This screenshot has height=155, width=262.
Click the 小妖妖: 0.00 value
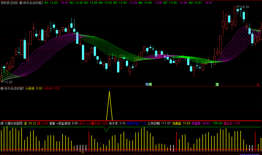click(x=34, y=88)
